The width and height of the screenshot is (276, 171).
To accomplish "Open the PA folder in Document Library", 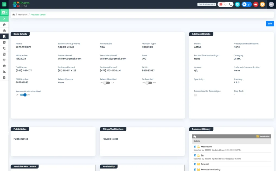I will 203,155.
